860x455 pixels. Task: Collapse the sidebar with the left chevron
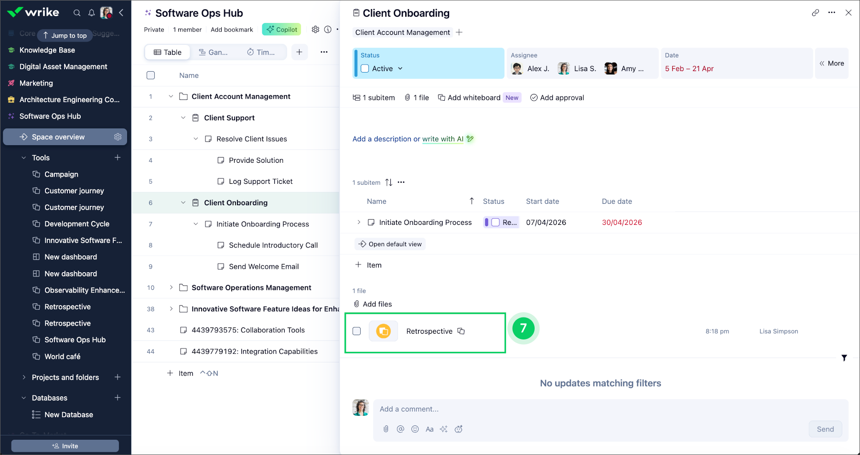pyautogui.click(x=121, y=13)
